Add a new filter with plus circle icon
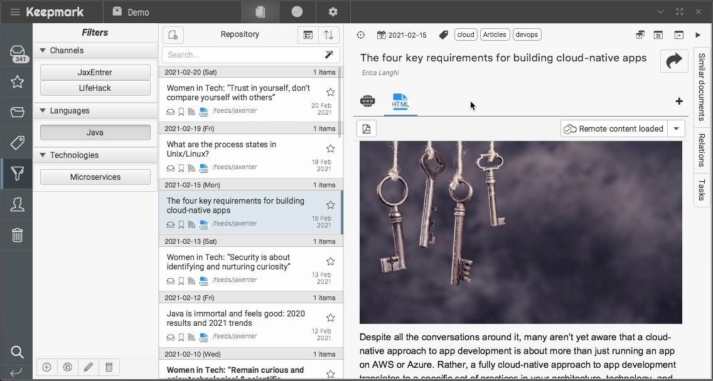Viewport: 713px width, 381px height. click(x=46, y=367)
